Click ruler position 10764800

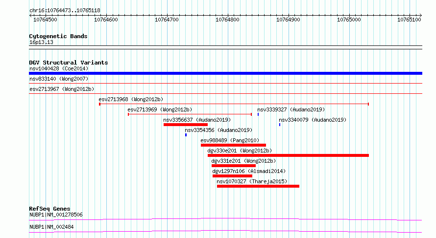coord(227,20)
